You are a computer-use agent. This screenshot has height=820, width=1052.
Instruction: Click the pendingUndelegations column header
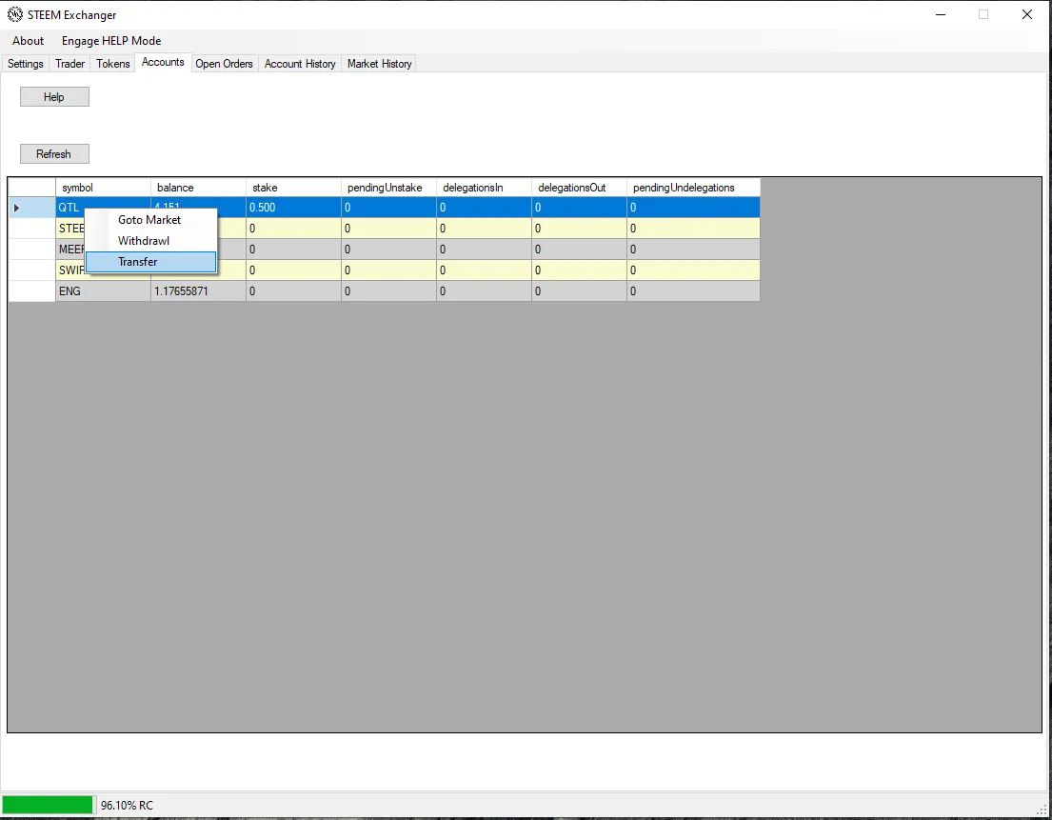[x=694, y=188]
